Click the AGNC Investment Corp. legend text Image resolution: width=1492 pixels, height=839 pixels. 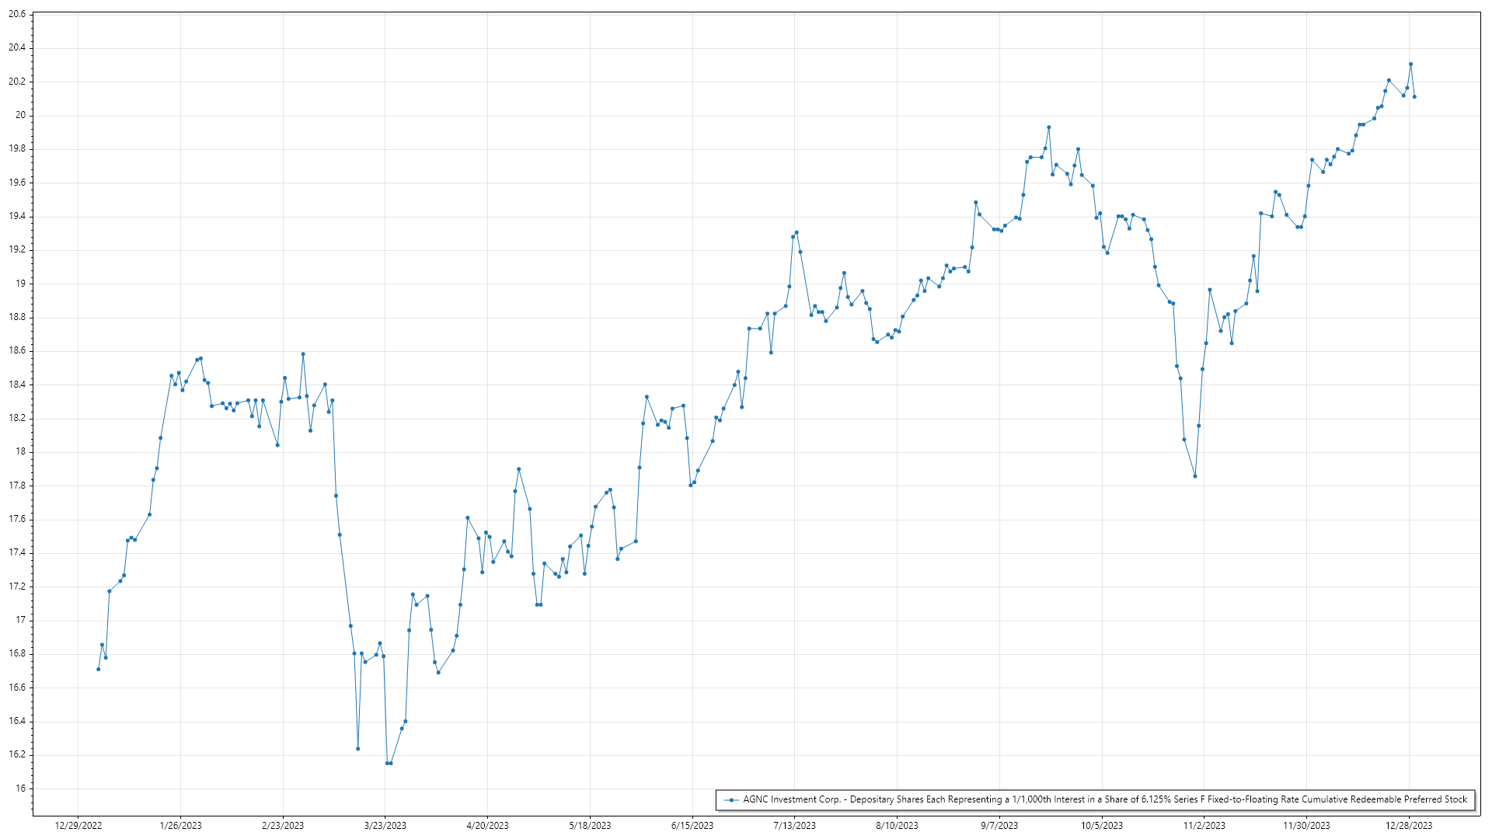[x=1104, y=799]
